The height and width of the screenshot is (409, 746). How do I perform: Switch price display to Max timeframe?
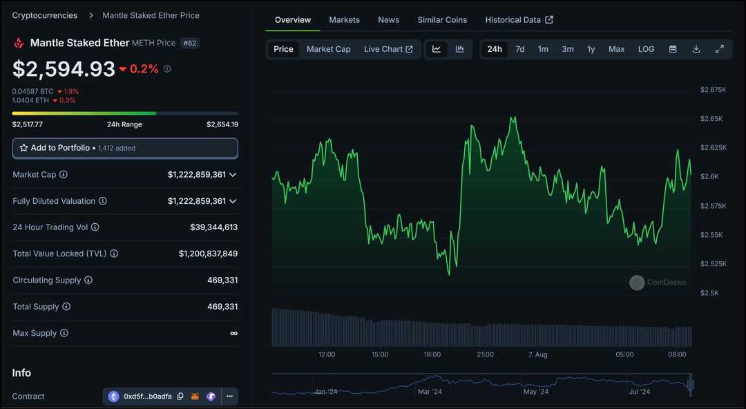tap(616, 49)
